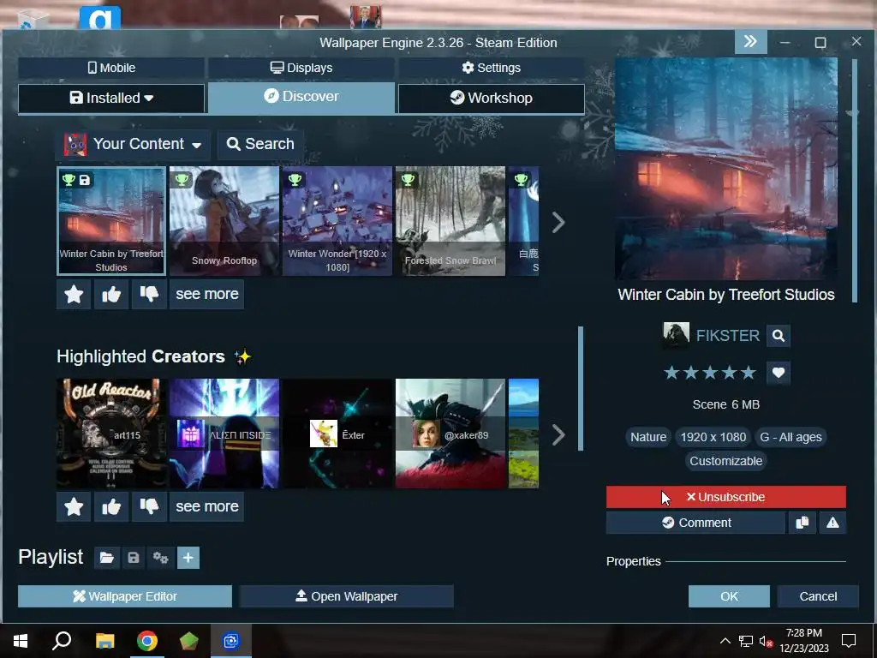Open creator @xaker89 tile
The image size is (877, 658).
pos(450,434)
